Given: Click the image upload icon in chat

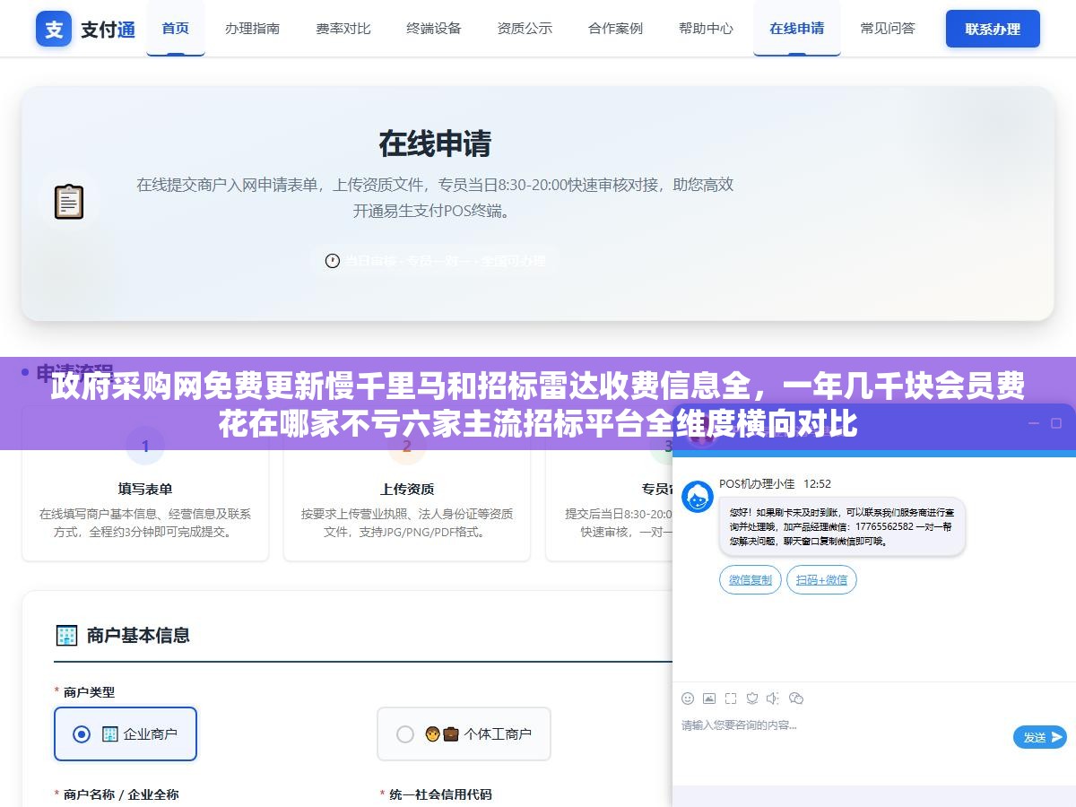Looking at the screenshot, I should tap(709, 699).
